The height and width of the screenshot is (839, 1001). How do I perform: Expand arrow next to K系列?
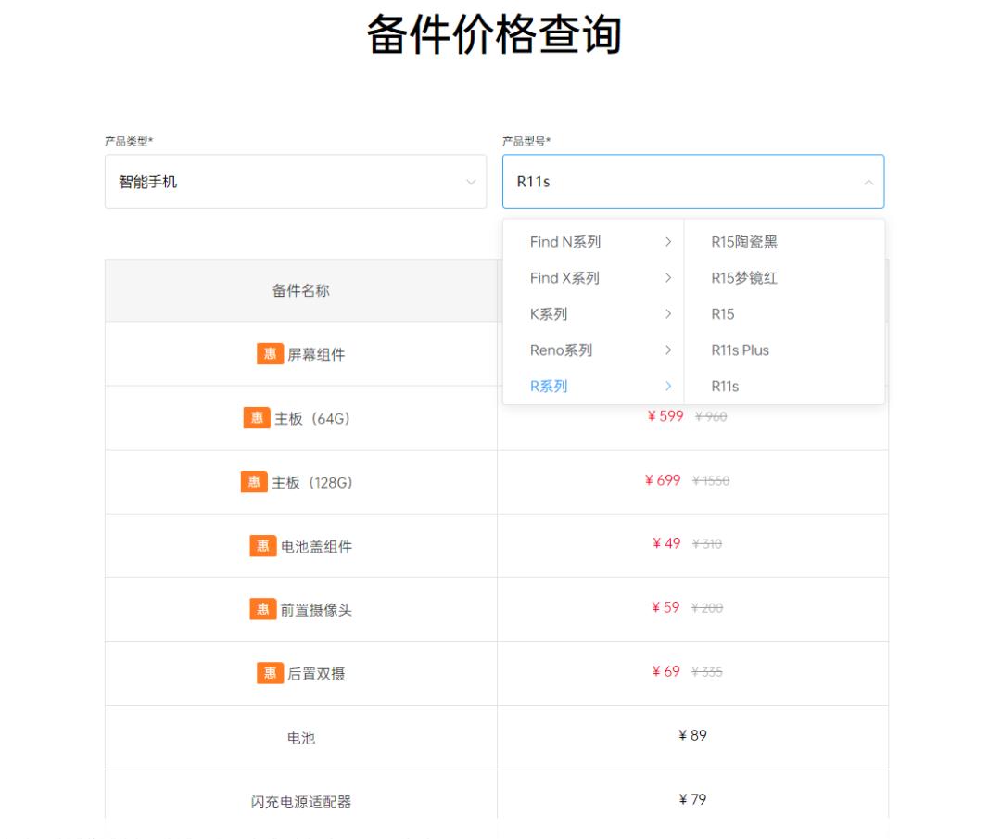point(668,314)
